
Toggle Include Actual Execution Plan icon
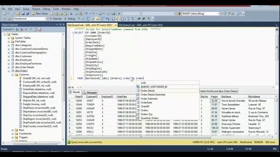(x=103, y=19)
